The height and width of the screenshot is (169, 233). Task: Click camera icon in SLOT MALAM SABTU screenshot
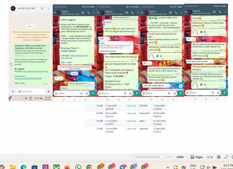tap(131, 93)
